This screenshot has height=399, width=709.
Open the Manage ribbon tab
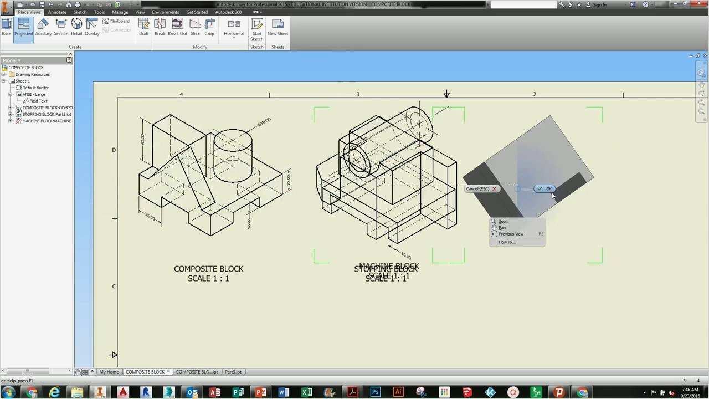pos(120,12)
